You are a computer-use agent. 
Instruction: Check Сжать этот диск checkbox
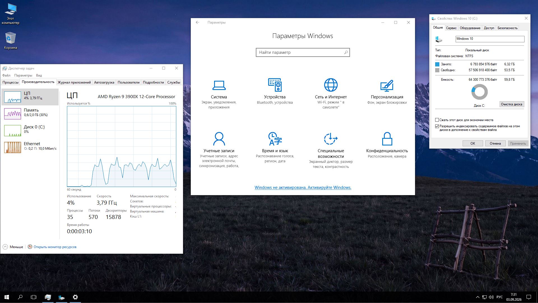pyautogui.click(x=437, y=120)
